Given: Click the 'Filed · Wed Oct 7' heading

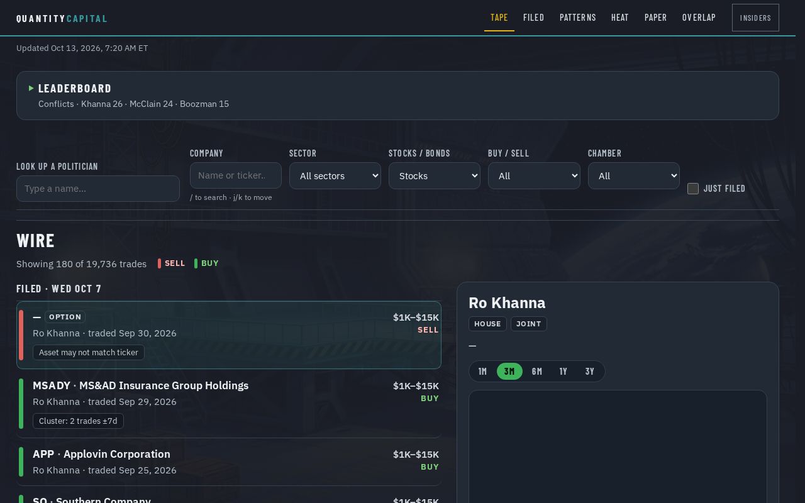Looking at the screenshot, I should pyautogui.click(x=59, y=289).
